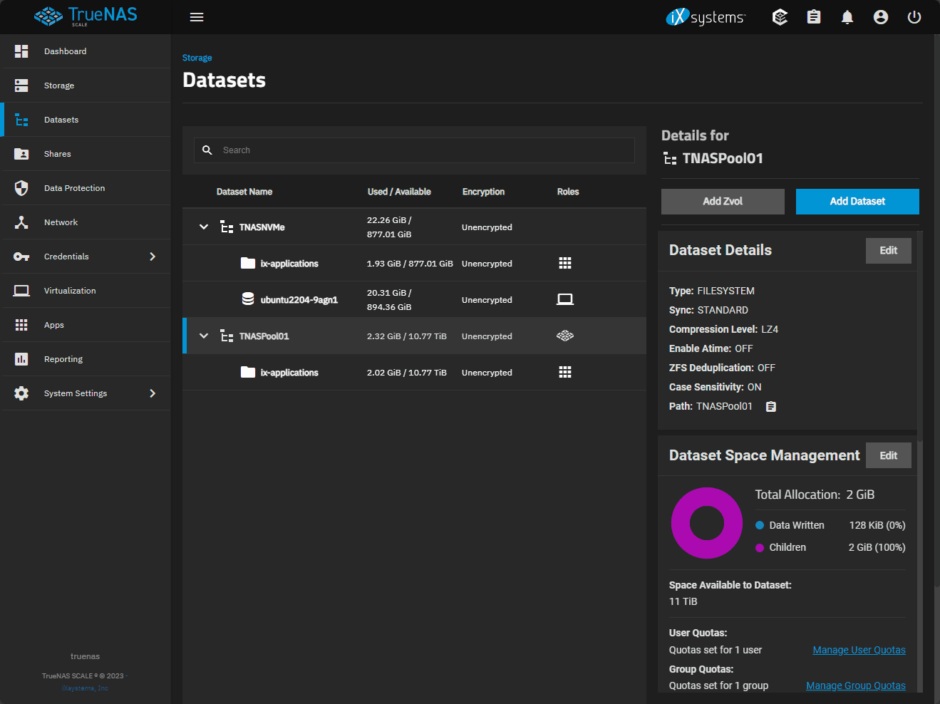Click the dataset Search field

click(424, 150)
